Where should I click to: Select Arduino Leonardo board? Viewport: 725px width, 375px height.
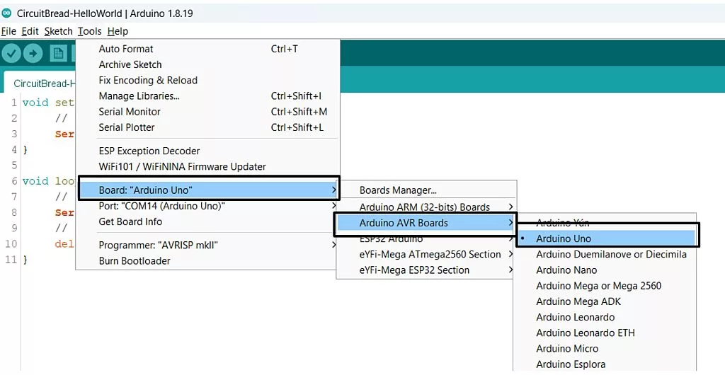pos(605,317)
